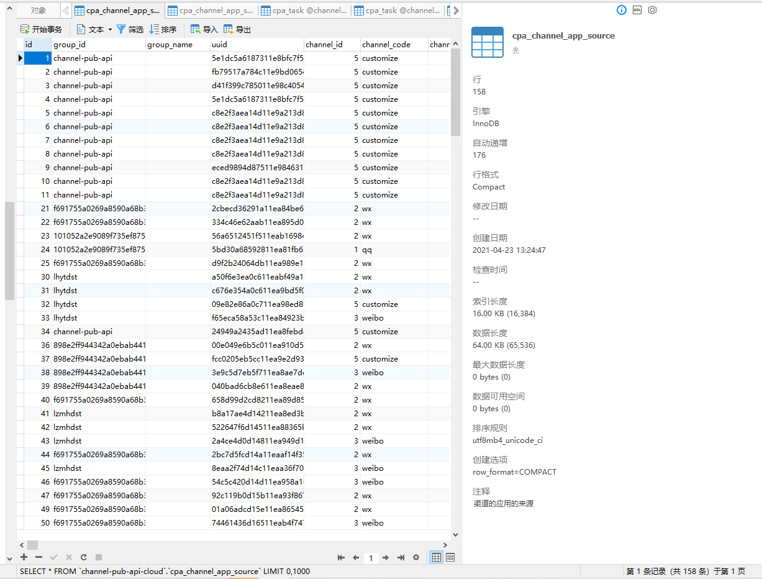Click the 'row_format=COMPACT' create option value

514,472
